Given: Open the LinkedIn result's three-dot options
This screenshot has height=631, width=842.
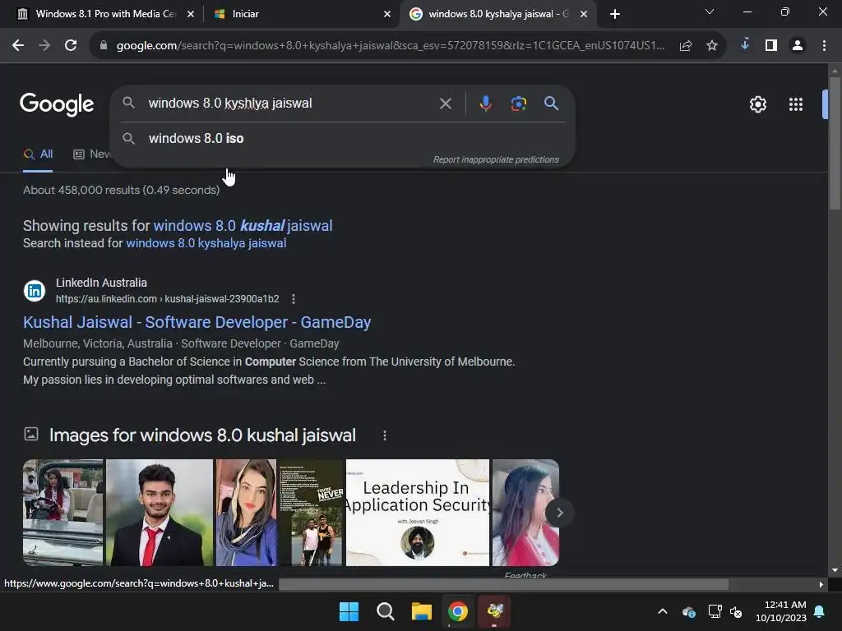Looking at the screenshot, I should (x=294, y=299).
